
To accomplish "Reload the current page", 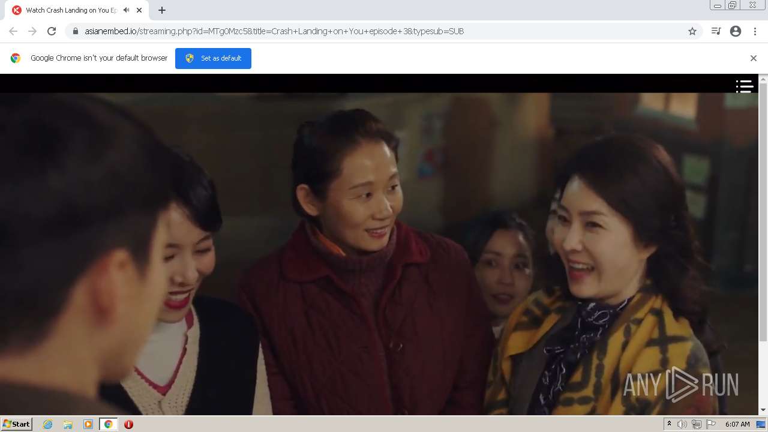I will [x=52, y=31].
